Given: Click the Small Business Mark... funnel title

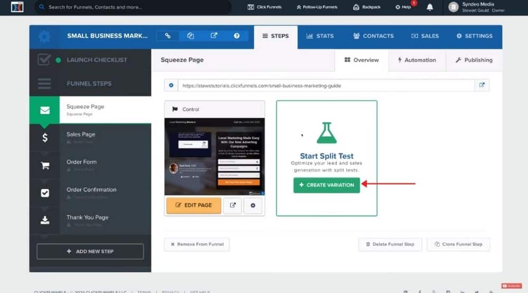Looking at the screenshot, I should coord(107,36).
